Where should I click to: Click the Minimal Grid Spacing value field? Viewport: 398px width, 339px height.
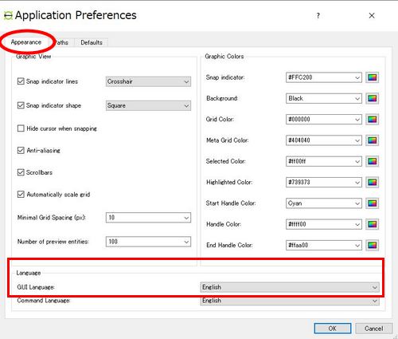tap(148, 218)
